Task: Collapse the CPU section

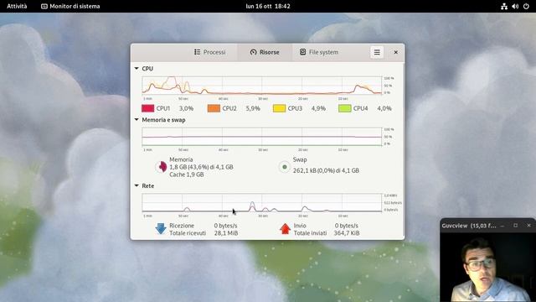Action: (137, 69)
